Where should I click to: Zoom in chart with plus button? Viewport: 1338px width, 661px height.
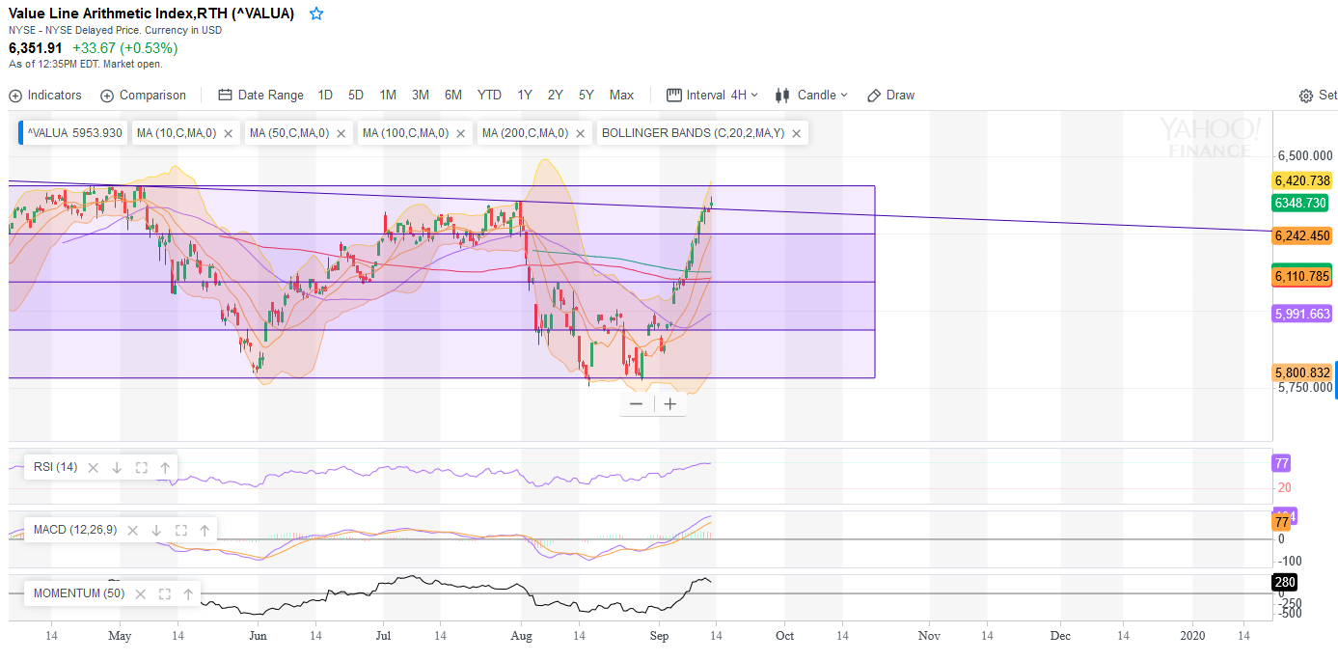[669, 404]
